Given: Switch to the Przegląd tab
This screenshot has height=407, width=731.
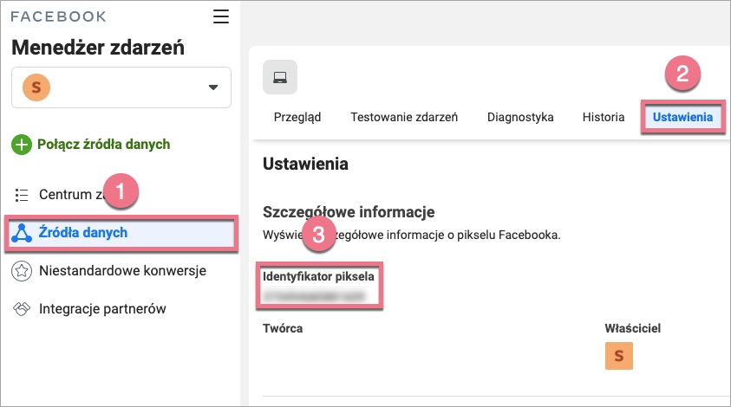Looking at the screenshot, I should pos(297,117).
